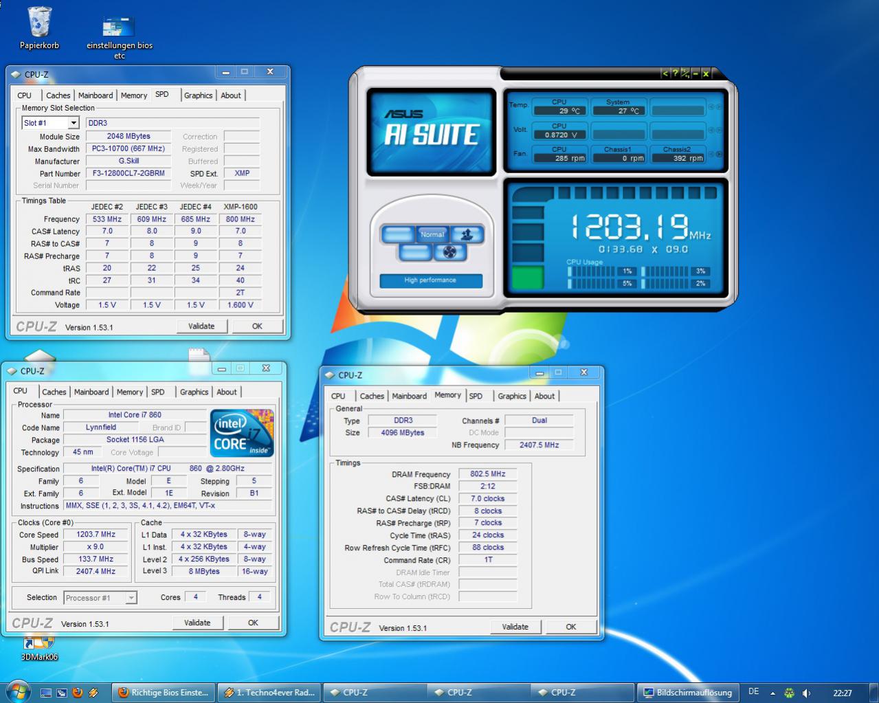Switch to Mainboard tab in SPD window
Image resolution: width=879 pixels, height=703 pixels.
pyautogui.click(x=96, y=96)
